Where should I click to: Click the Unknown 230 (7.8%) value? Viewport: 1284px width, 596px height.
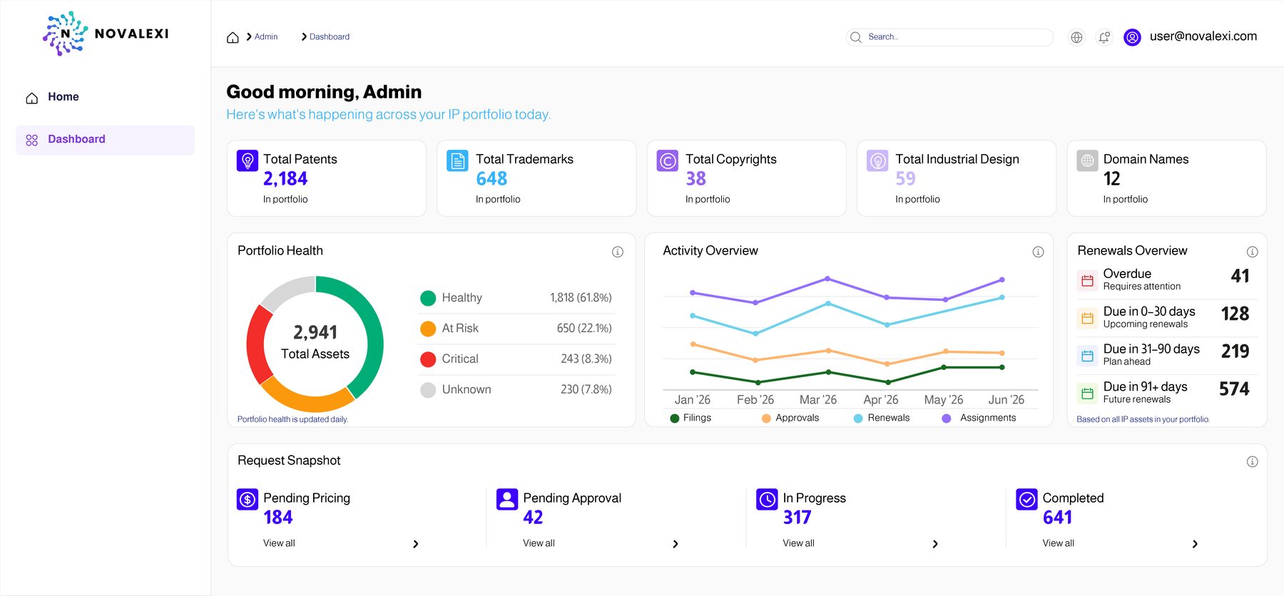(586, 390)
